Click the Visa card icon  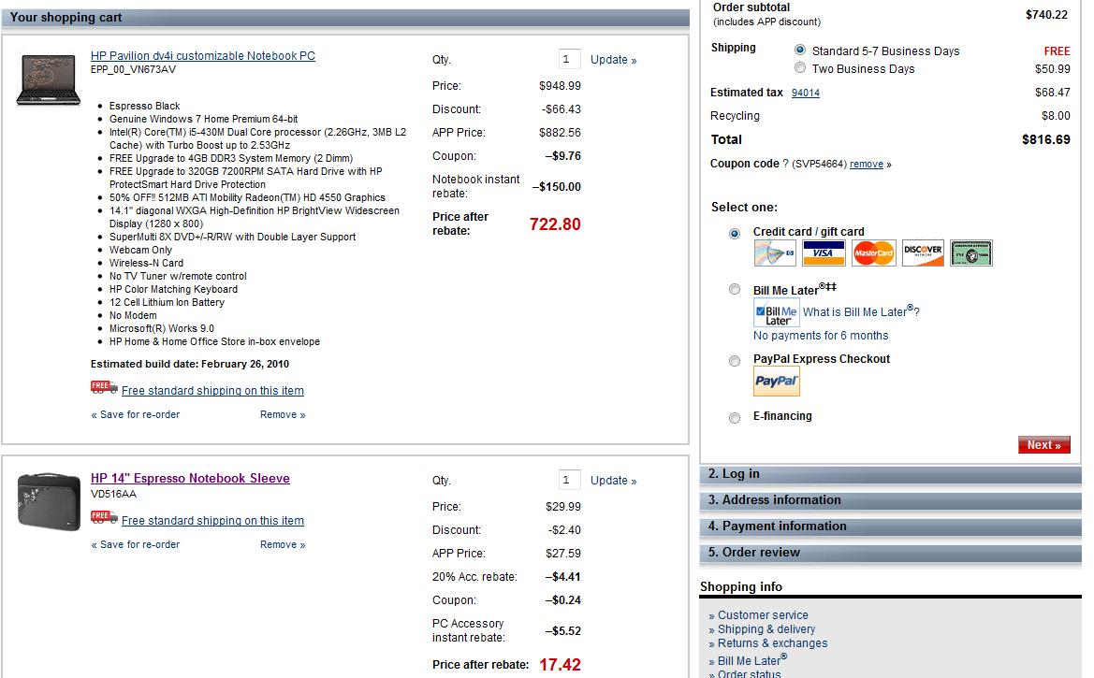[x=824, y=253]
